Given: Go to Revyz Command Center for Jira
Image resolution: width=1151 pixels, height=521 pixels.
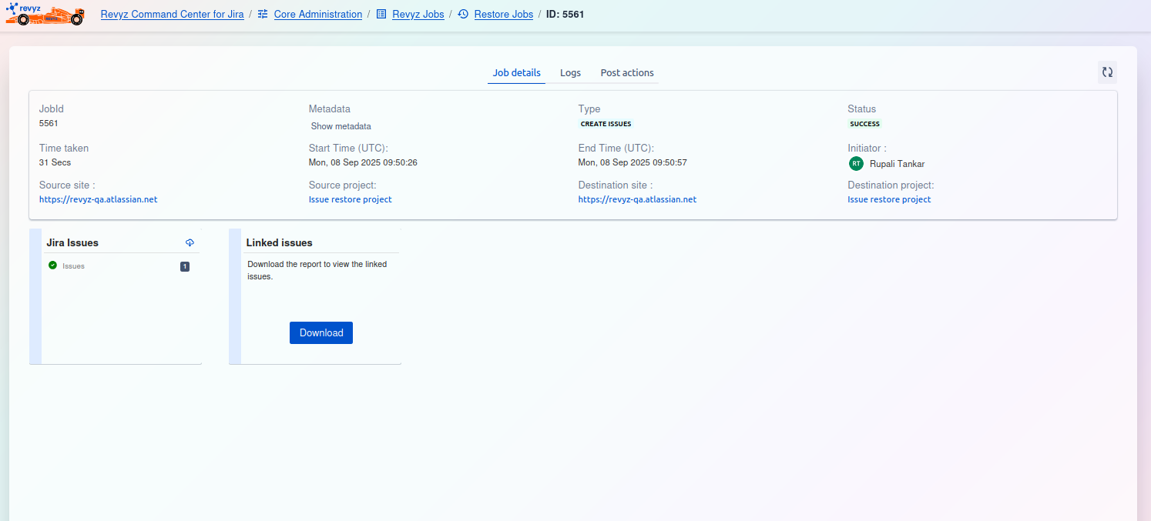Looking at the screenshot, I should (172, 14).
